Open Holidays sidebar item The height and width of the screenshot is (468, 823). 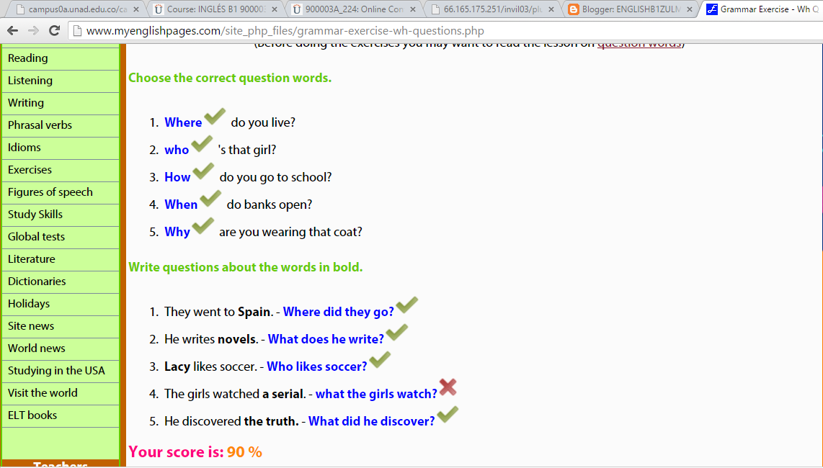61,304
